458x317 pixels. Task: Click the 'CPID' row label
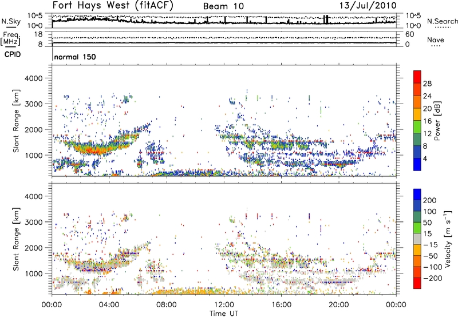(13, 54)
